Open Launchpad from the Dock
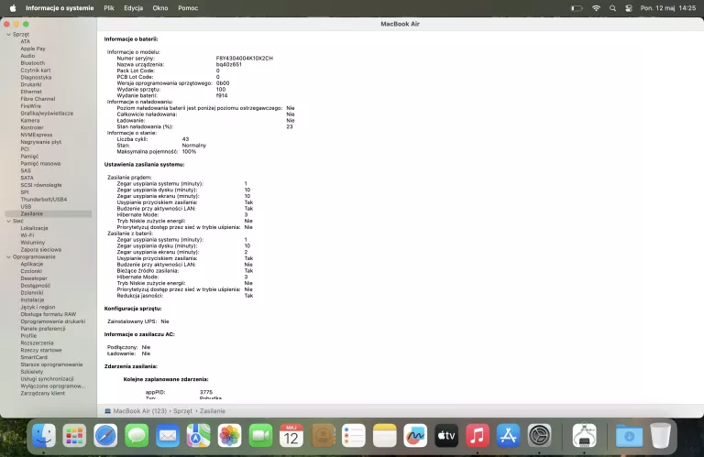Image resolution: width=704 pixels, height=457 pixels. coord(74,435)
